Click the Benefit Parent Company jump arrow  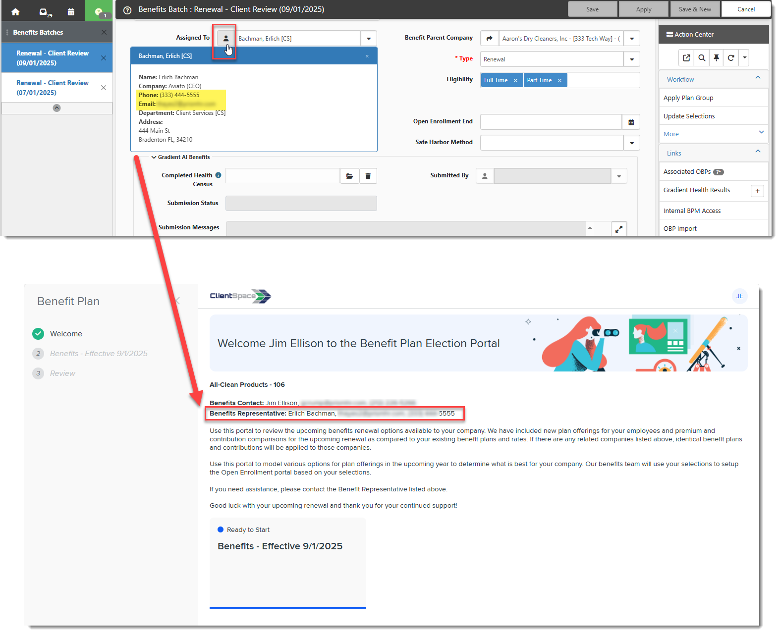[x=489, y=39]
